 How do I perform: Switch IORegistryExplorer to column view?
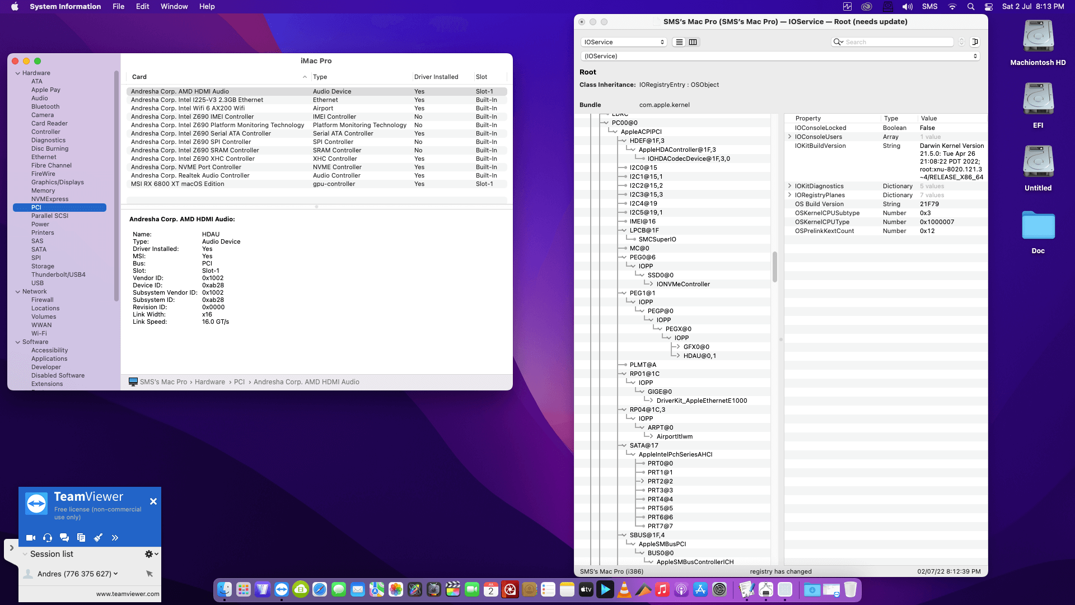[693, 42]
